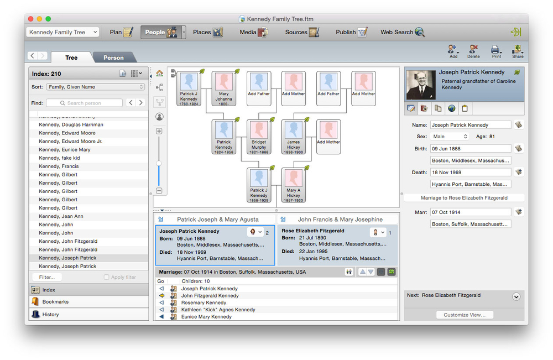Open the People button dropdown arrow
This screenshot has height=360, width=553.
[184, 32]
